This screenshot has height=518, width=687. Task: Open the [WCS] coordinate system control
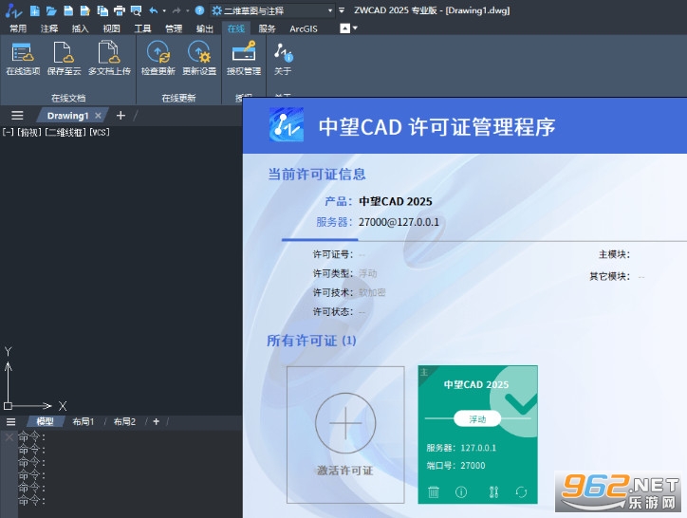(100, 132)
